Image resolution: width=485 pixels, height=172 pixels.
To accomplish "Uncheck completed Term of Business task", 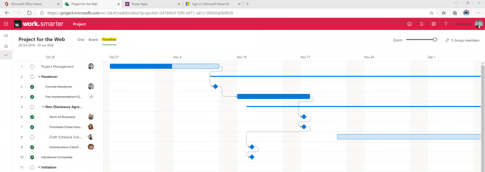I will click(x=32, y=117).
